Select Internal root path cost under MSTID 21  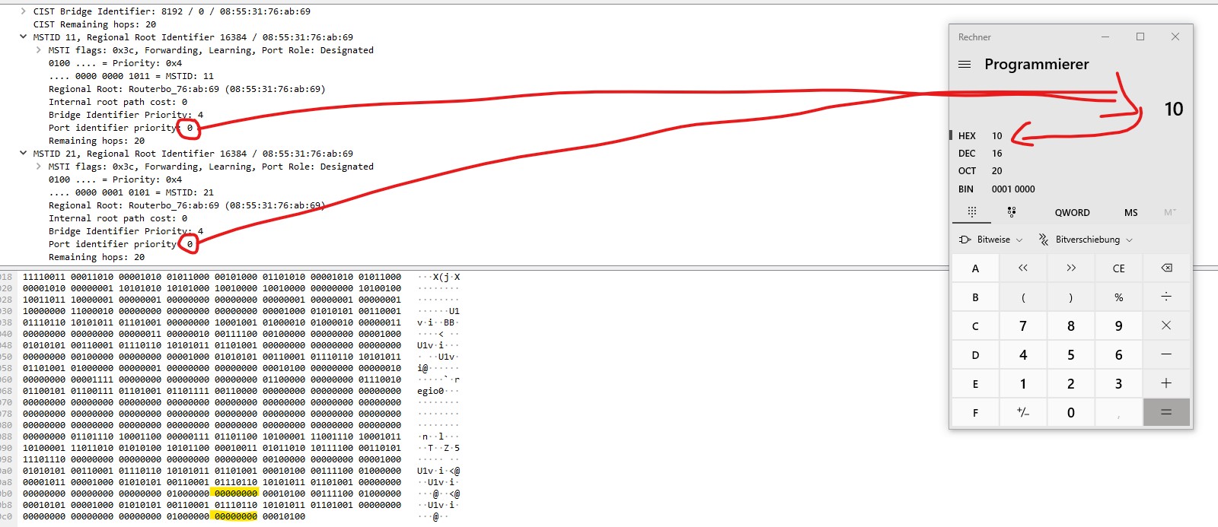point(117,218)
